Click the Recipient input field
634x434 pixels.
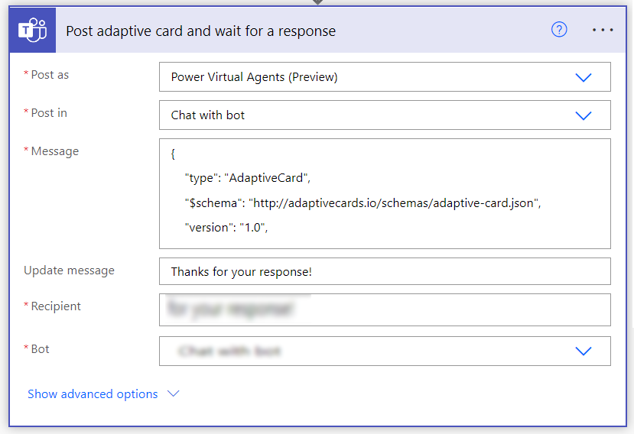[385, 310]
